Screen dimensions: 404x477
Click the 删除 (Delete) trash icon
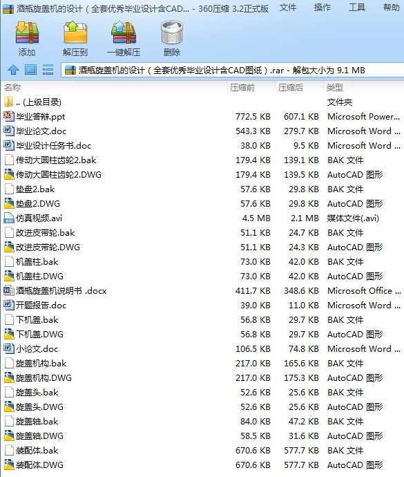(172, 32)
